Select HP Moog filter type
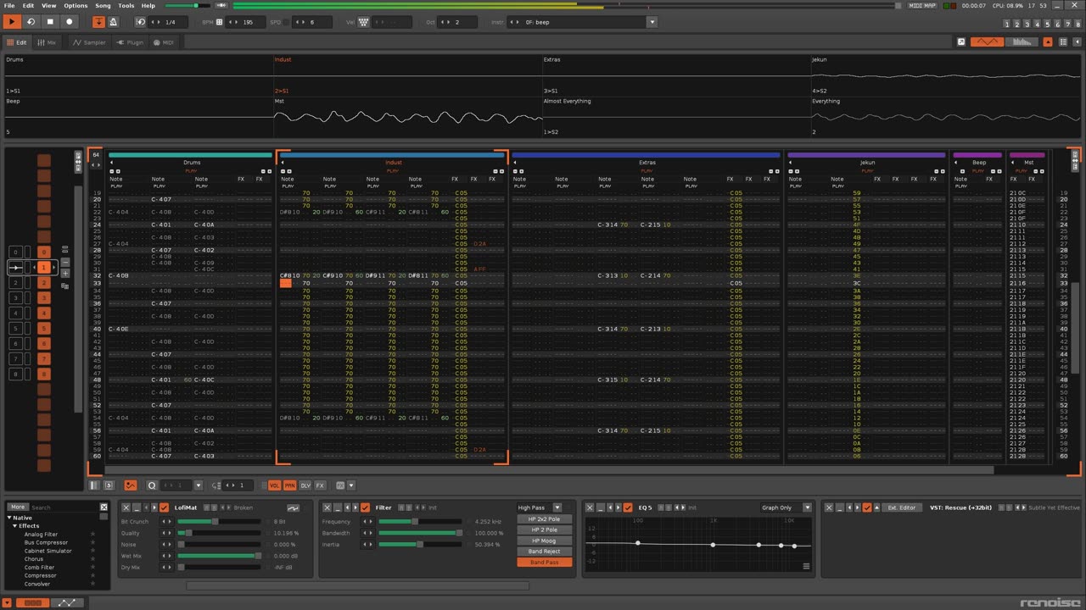This screenshot has height=610, width=1086. click(x=545, y=541)
